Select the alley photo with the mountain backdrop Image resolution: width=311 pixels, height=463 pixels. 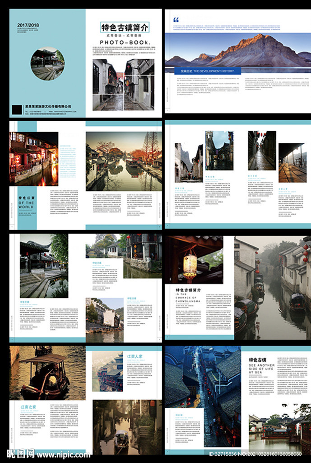[x=189, y=163]
